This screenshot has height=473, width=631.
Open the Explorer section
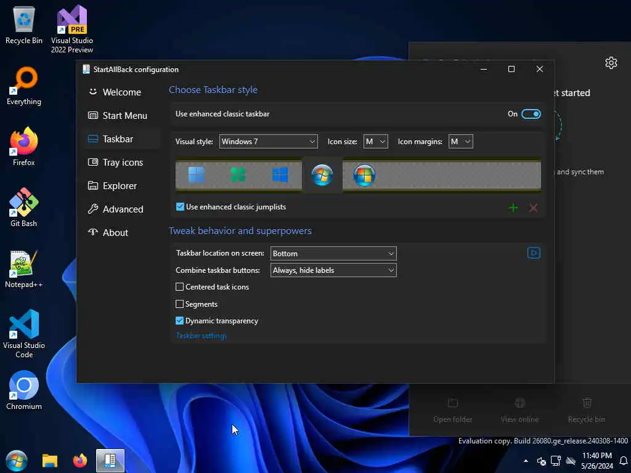click(121, 186)
